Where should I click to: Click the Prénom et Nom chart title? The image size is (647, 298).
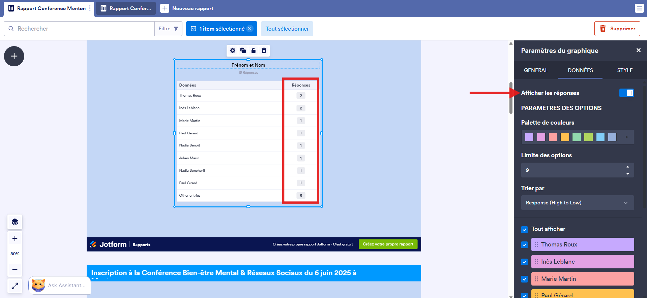(248, 65)
